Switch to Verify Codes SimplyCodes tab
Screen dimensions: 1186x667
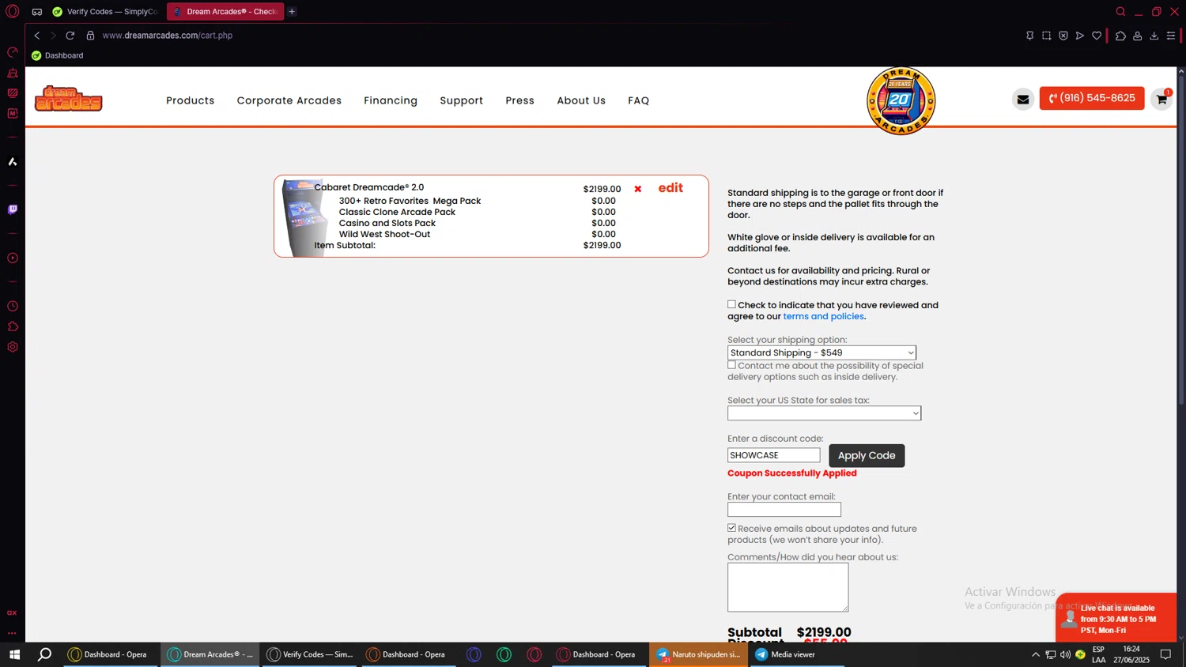[x=105, y=12]
